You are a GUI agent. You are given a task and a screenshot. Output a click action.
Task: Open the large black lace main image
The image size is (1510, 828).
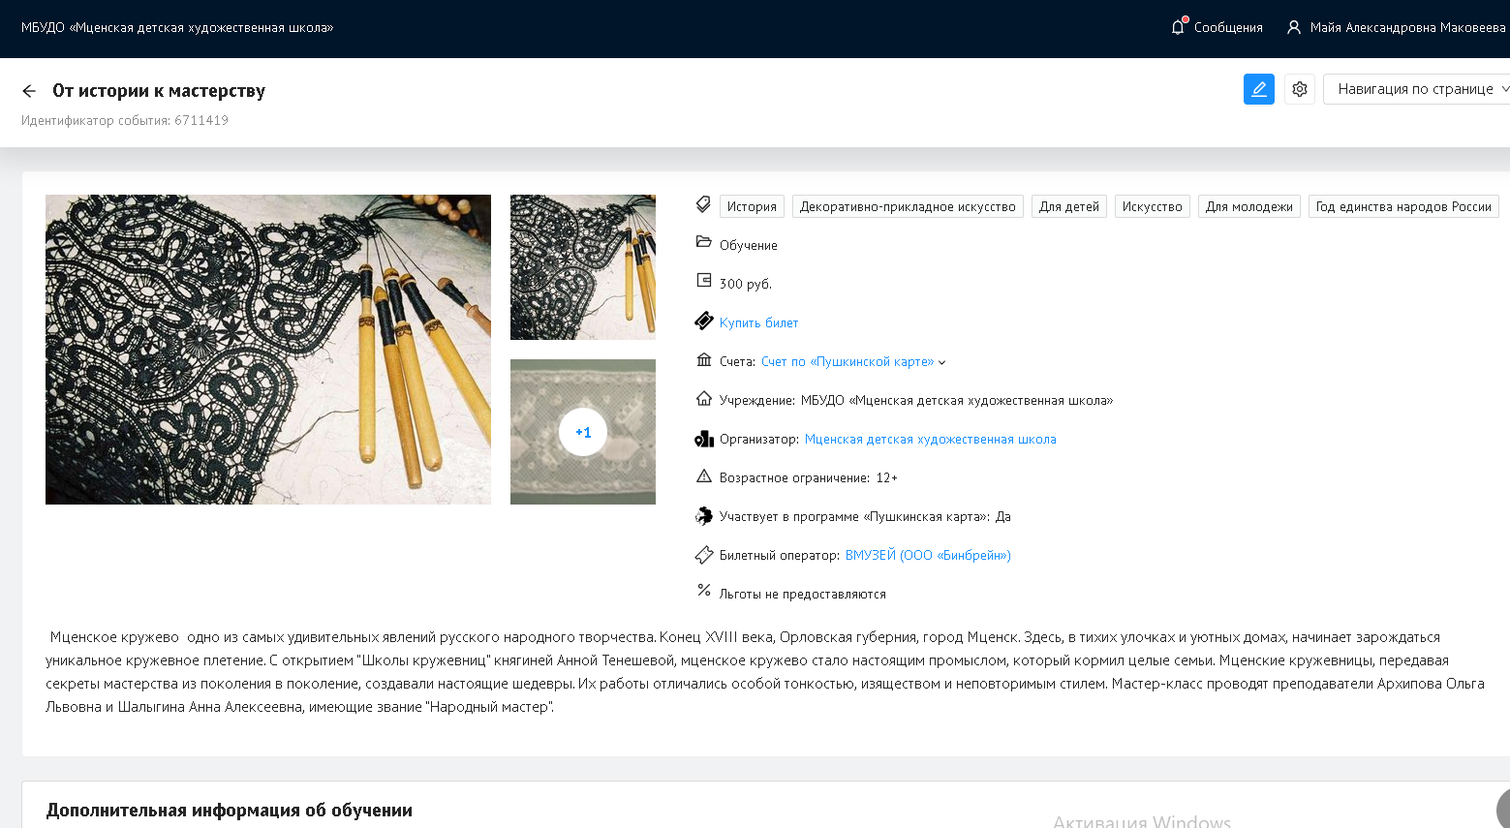tap(268, 349)
